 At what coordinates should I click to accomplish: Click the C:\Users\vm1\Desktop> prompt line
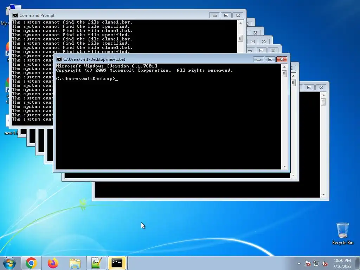click(87, 79)
